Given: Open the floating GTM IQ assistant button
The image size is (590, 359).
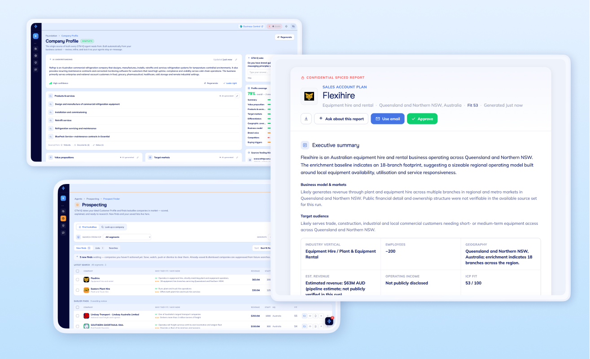Looking at the screenshot, I should [329, 321].
